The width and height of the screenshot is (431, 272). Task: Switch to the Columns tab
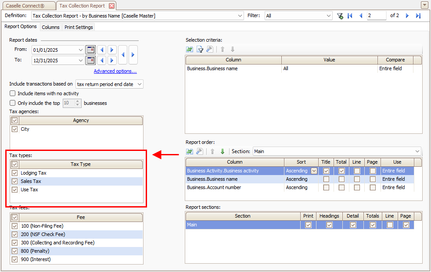pos(50,27)
